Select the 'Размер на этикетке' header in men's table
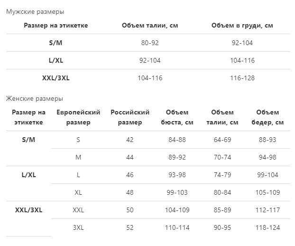Viewport: 295px width, 246px height. coord(55,25)
